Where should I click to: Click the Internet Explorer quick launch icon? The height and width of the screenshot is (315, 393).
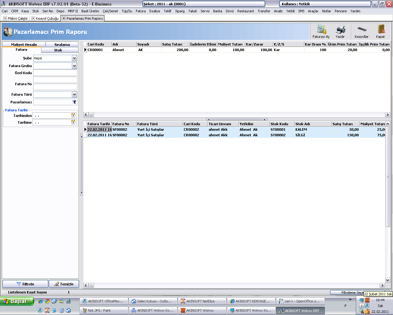click(40, 301)
